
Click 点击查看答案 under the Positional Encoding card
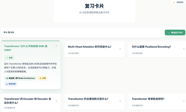coord(137,53)
